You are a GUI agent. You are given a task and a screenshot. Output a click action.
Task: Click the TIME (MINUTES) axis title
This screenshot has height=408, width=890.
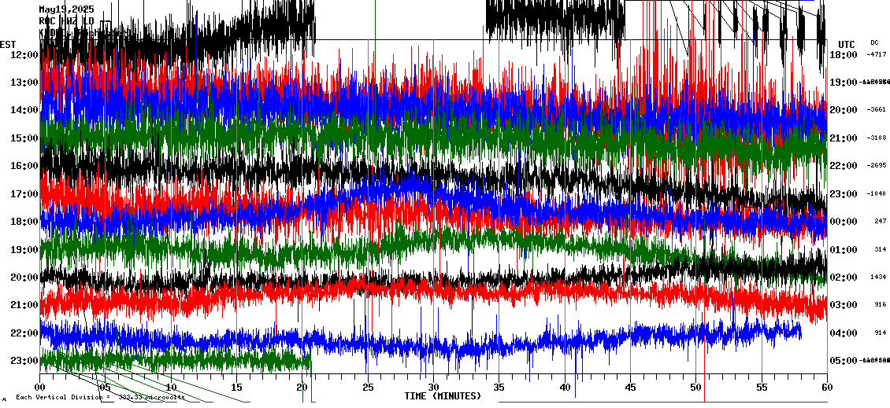(x=443, y=396)
